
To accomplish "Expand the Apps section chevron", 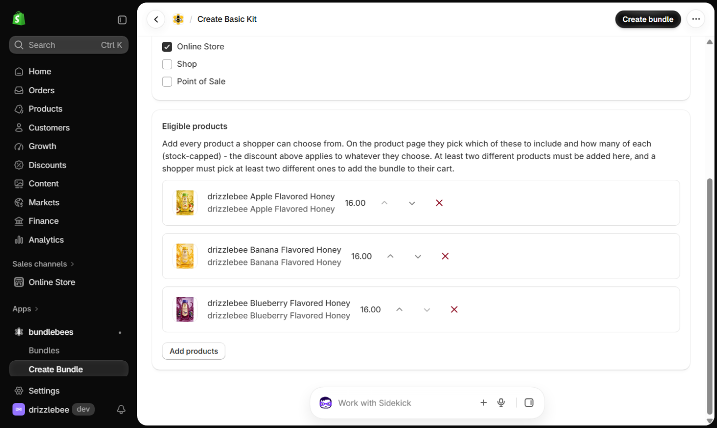I will tap(37, 309).
